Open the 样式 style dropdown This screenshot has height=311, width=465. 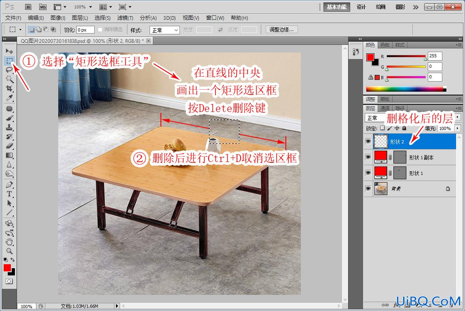coord(165,30)
